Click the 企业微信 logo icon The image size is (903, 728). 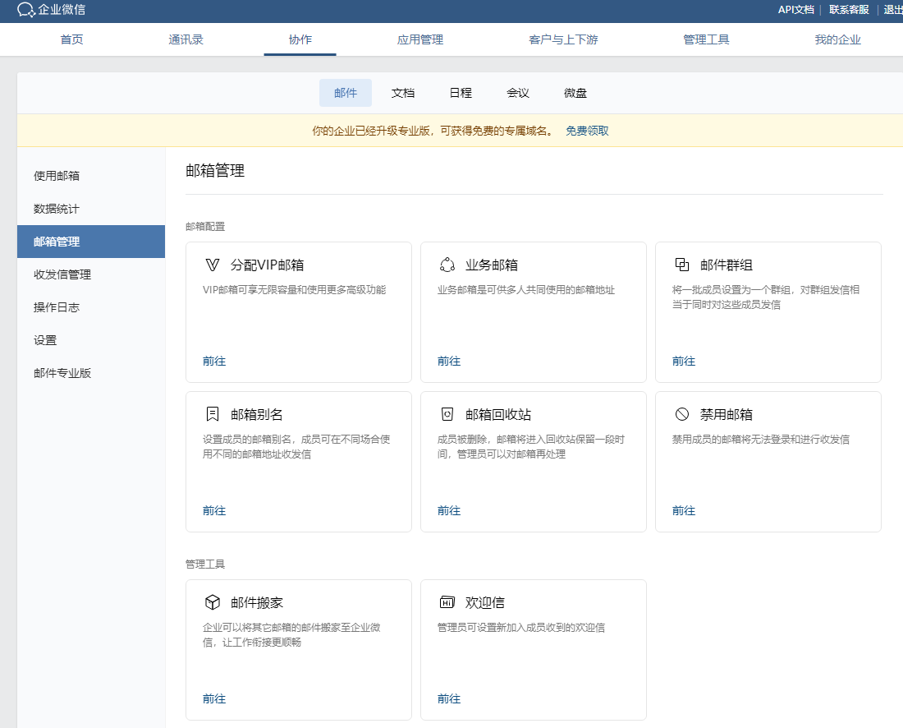coord(26,10)
